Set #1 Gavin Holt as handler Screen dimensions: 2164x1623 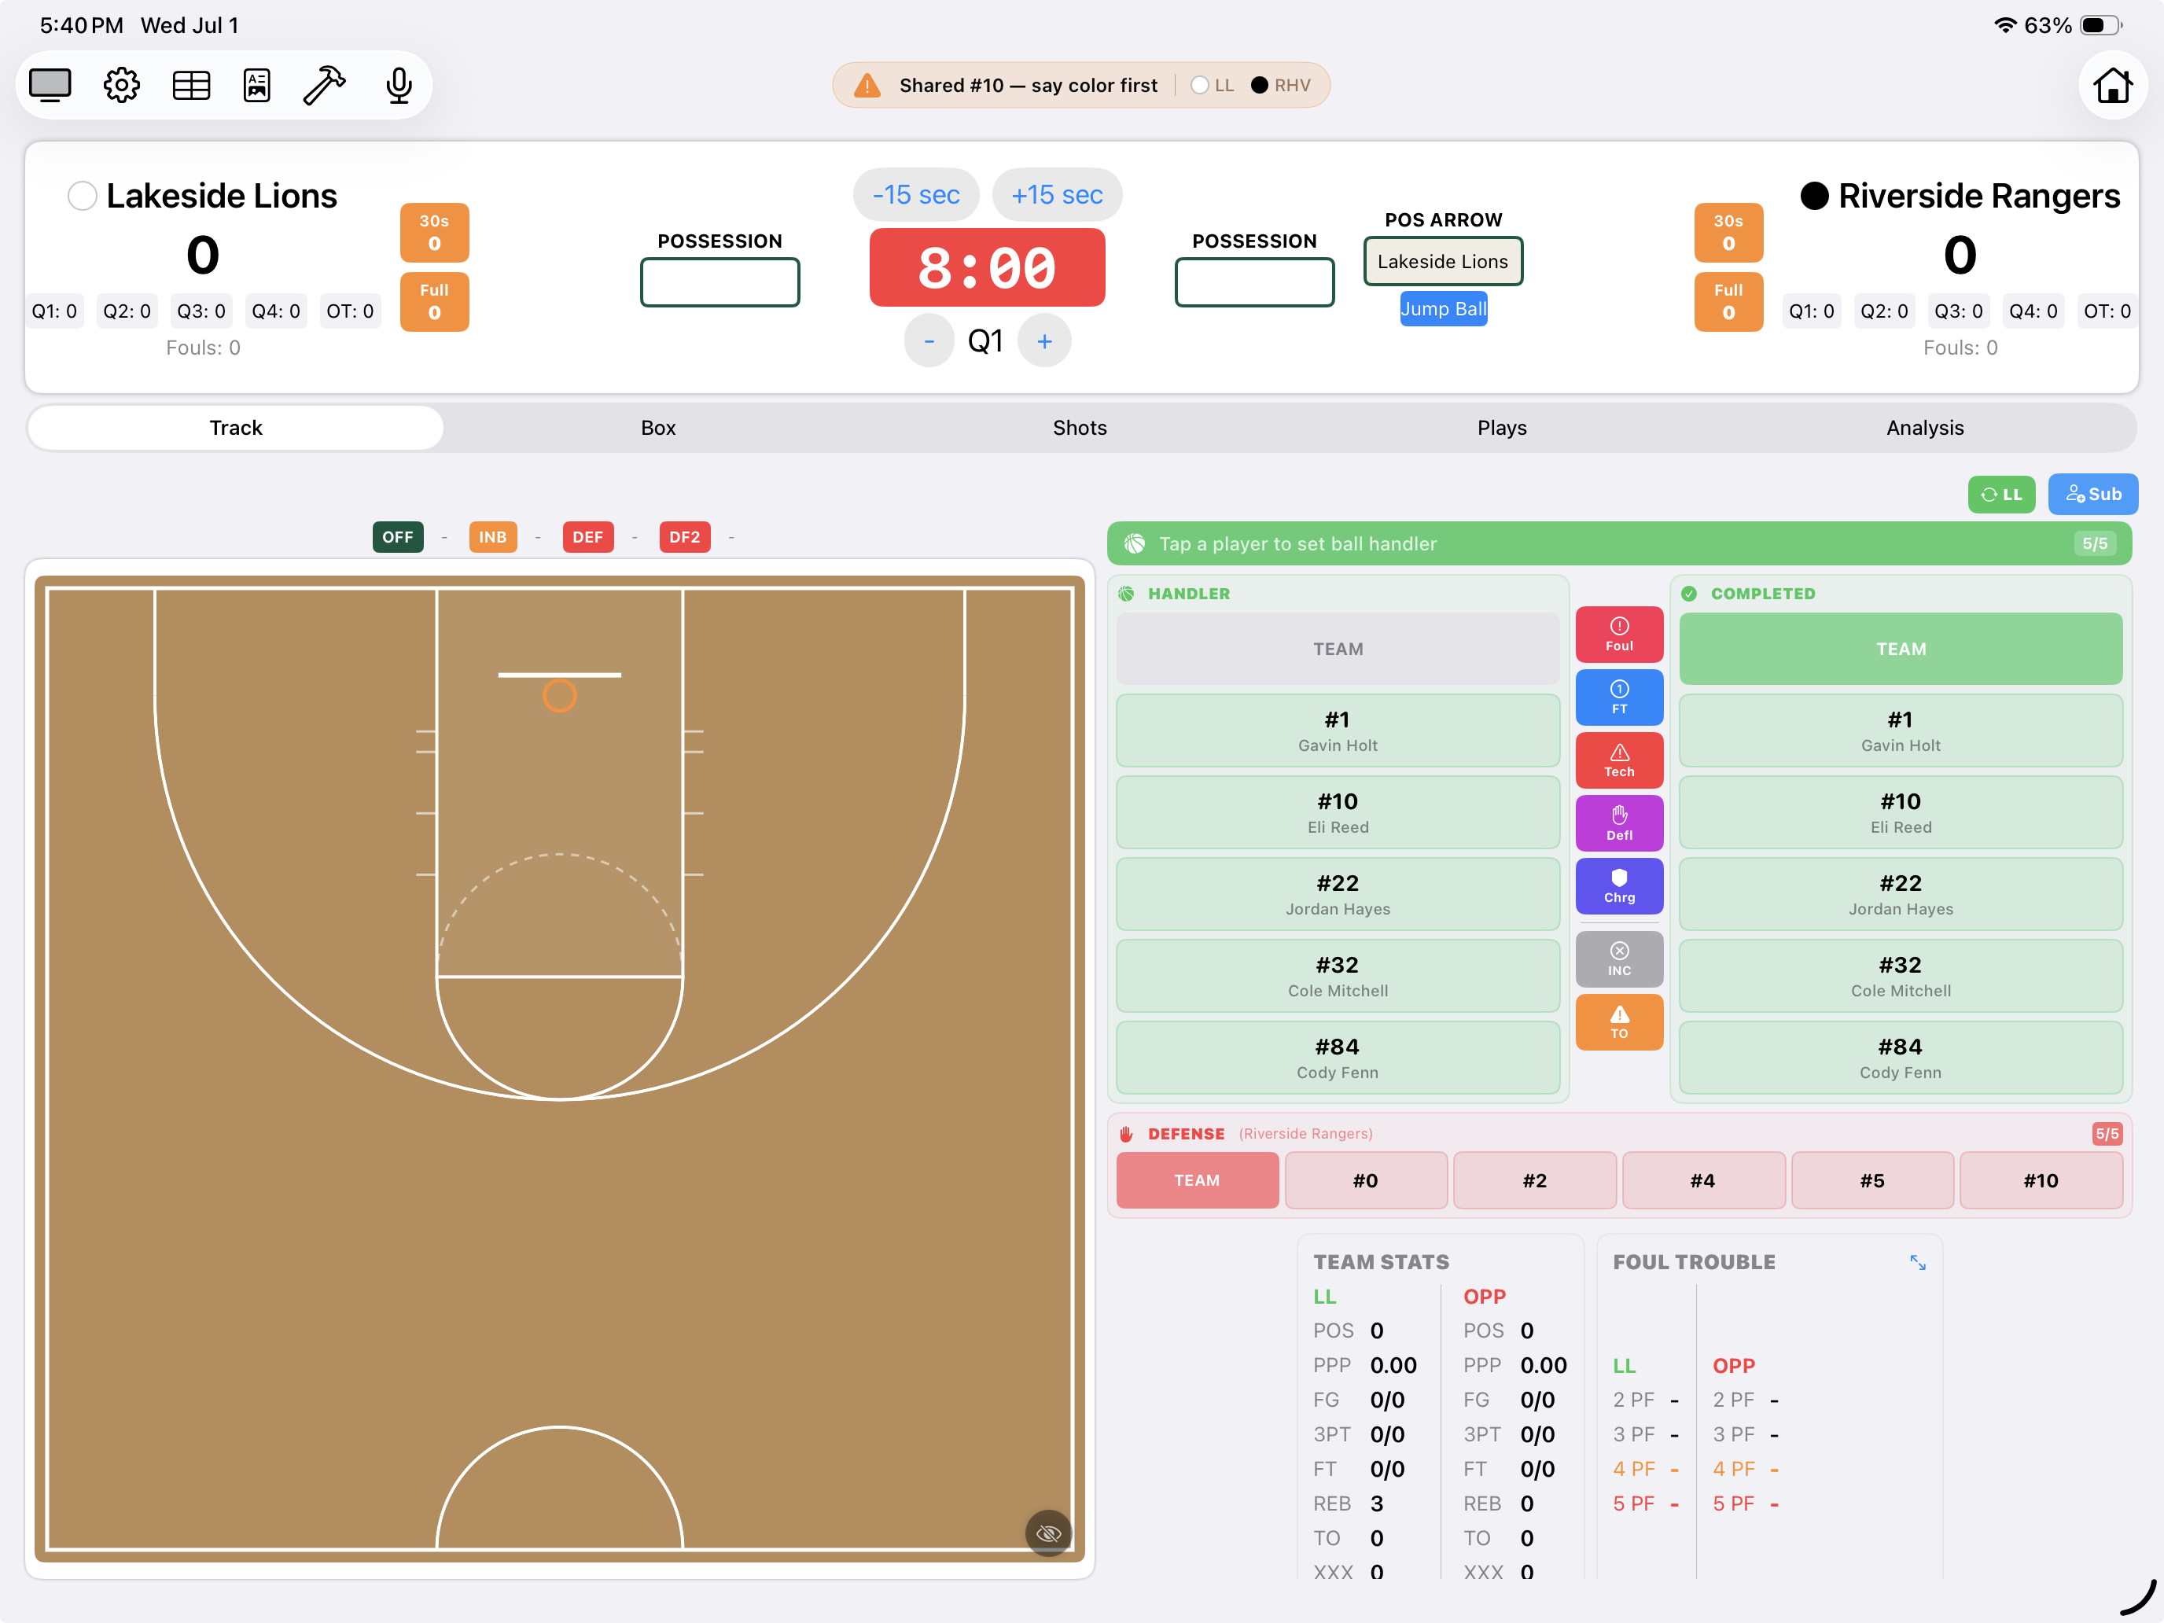[1338, 731]
